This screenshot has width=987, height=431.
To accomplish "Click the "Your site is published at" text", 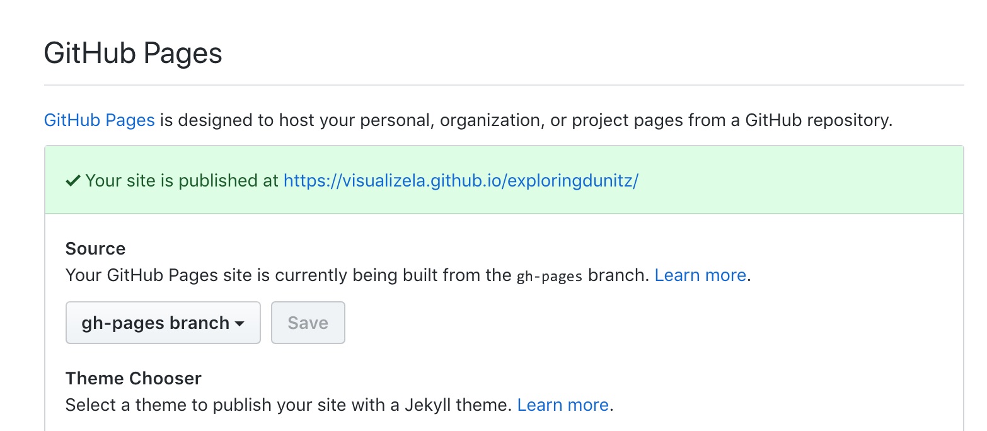I will coord(182,181).
